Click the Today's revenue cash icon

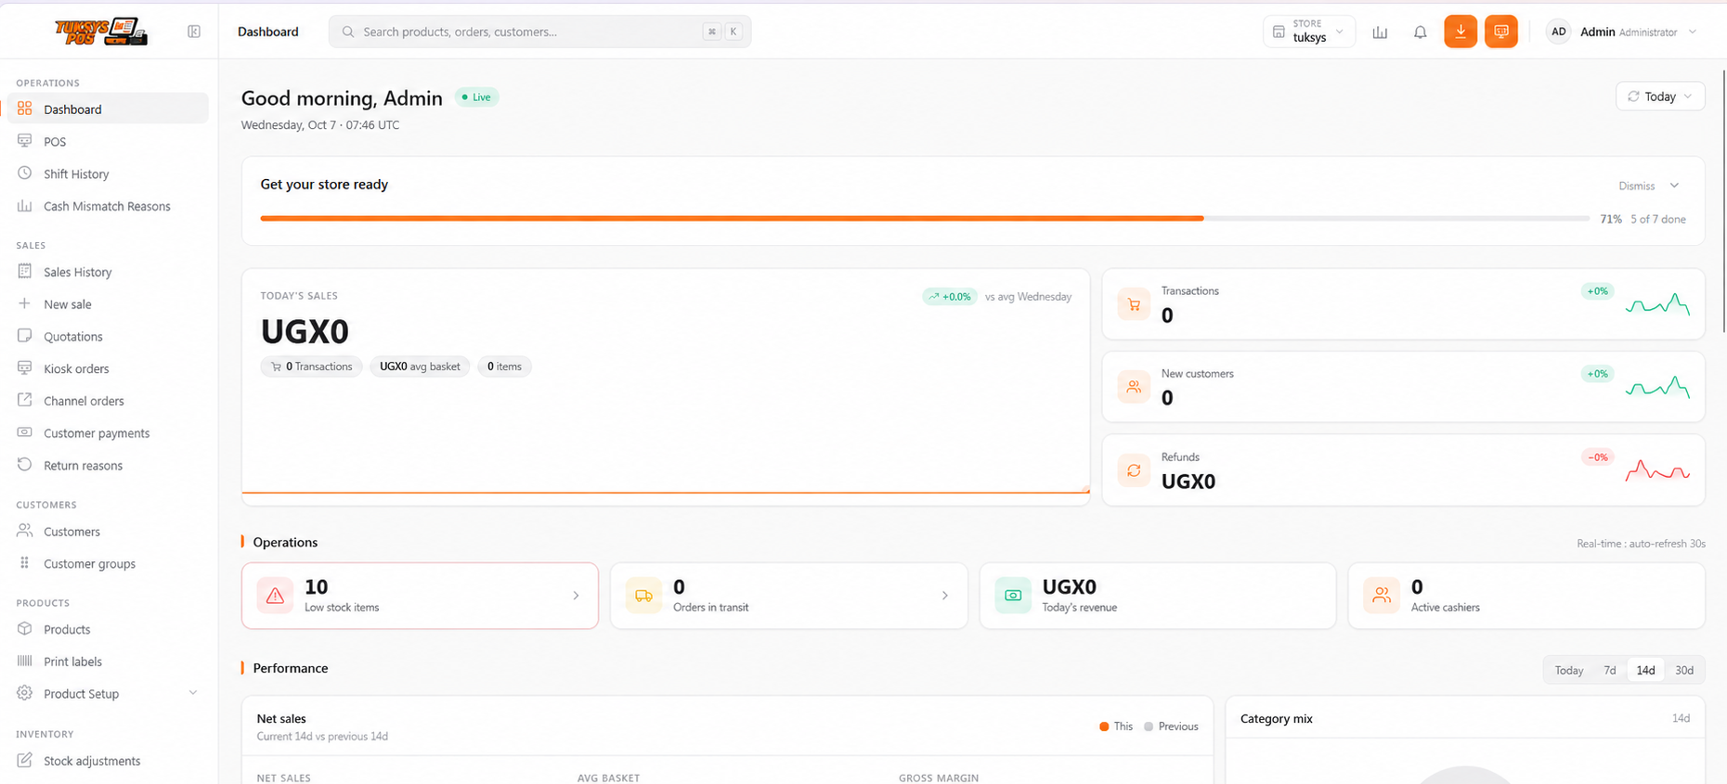coord(1013,596)
